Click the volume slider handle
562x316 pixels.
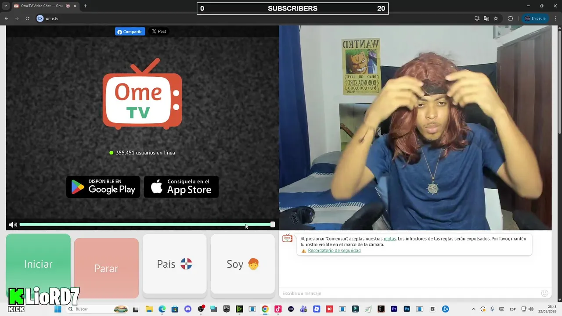(x=273, y=225)
